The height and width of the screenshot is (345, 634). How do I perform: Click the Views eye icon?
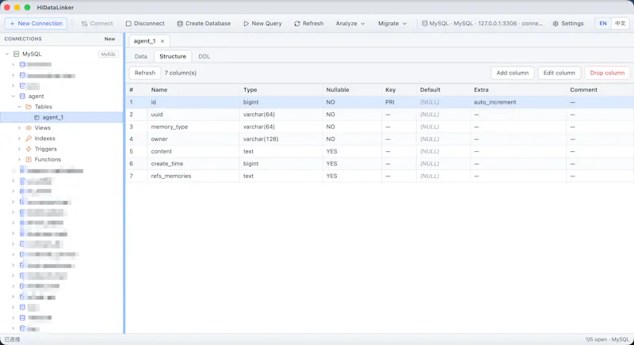click(x=29, y=127)
